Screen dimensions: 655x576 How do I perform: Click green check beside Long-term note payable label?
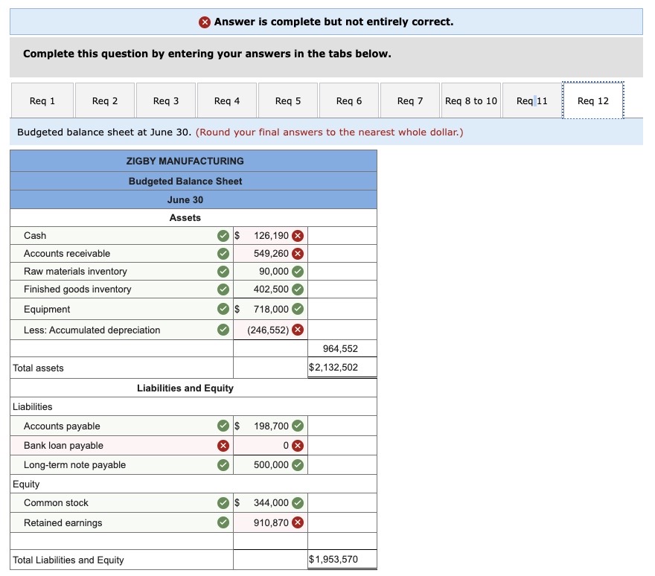coord(223,464)
